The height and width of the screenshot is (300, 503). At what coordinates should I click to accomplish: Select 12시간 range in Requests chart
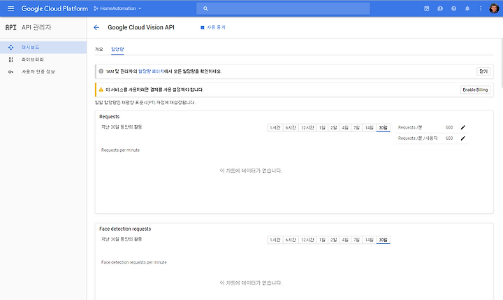pos(307,128)
